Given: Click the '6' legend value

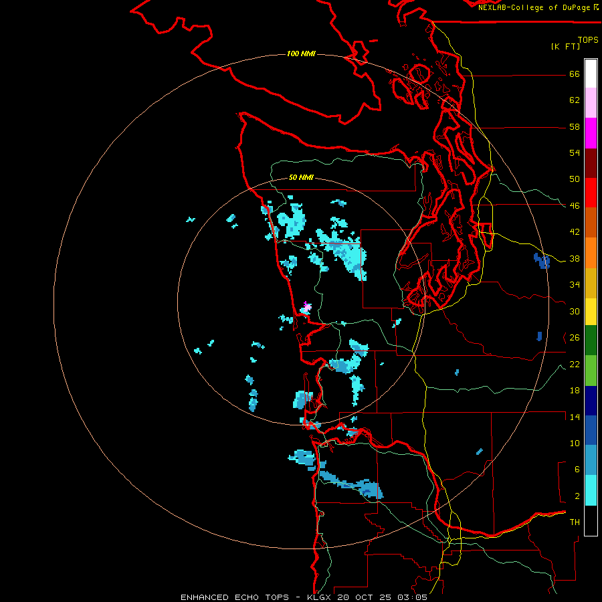Looking at the screenshot, I should coord(577,470).
